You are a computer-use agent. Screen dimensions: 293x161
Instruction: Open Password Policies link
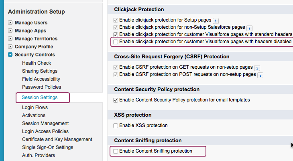tap(41, 87)
